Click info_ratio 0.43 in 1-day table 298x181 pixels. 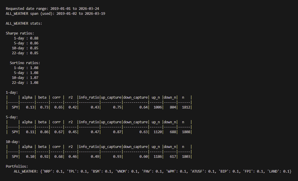[x=95, y=107]
